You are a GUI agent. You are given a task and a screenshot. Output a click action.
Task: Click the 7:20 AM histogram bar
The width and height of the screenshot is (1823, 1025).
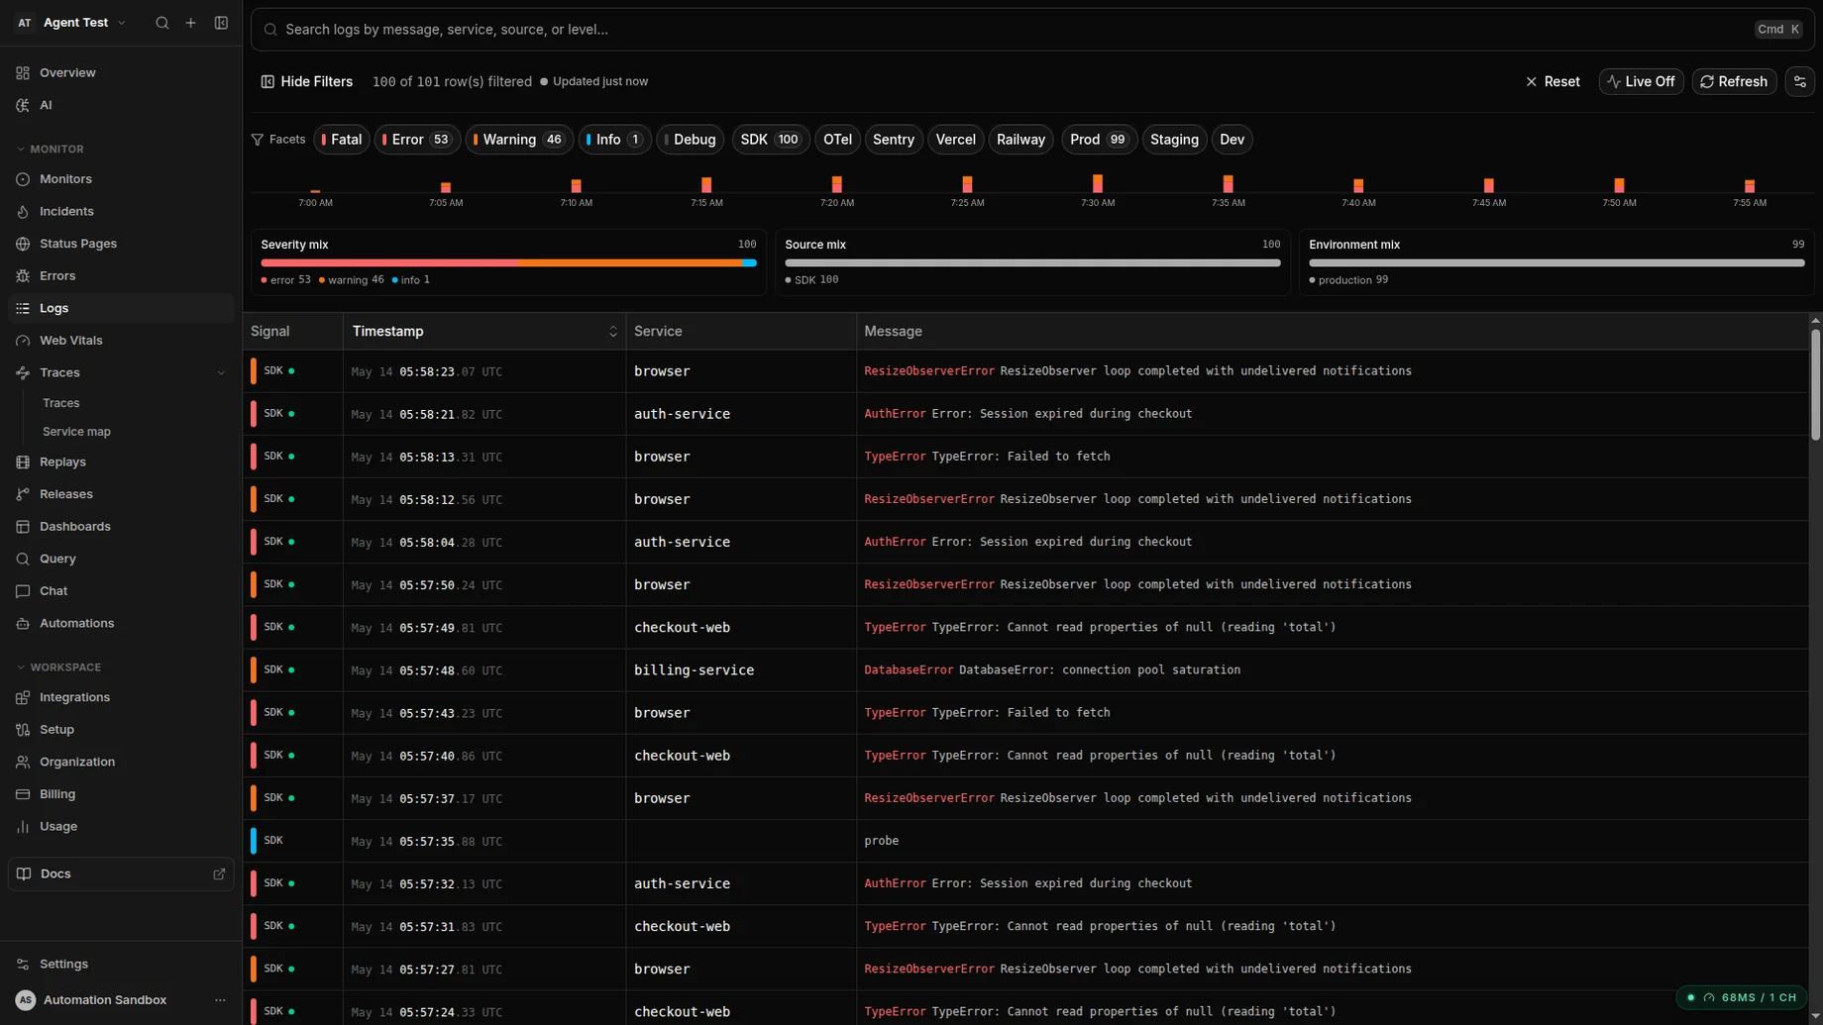pyautogui.click(x=837, y=184)
